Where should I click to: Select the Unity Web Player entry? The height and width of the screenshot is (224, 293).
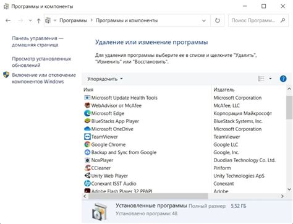(x=109, y=176)
